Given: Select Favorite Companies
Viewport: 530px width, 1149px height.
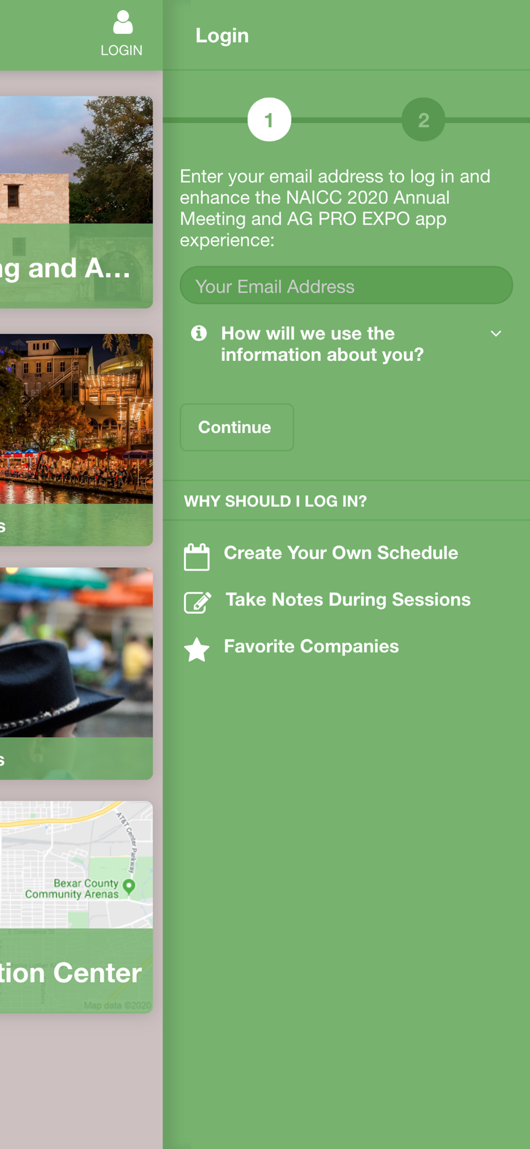Looking at the screenshot, I should click(x=311, y=646).
